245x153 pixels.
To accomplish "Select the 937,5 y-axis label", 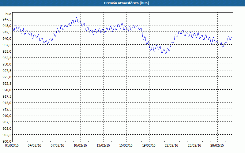I will click(x=7, y=45).
